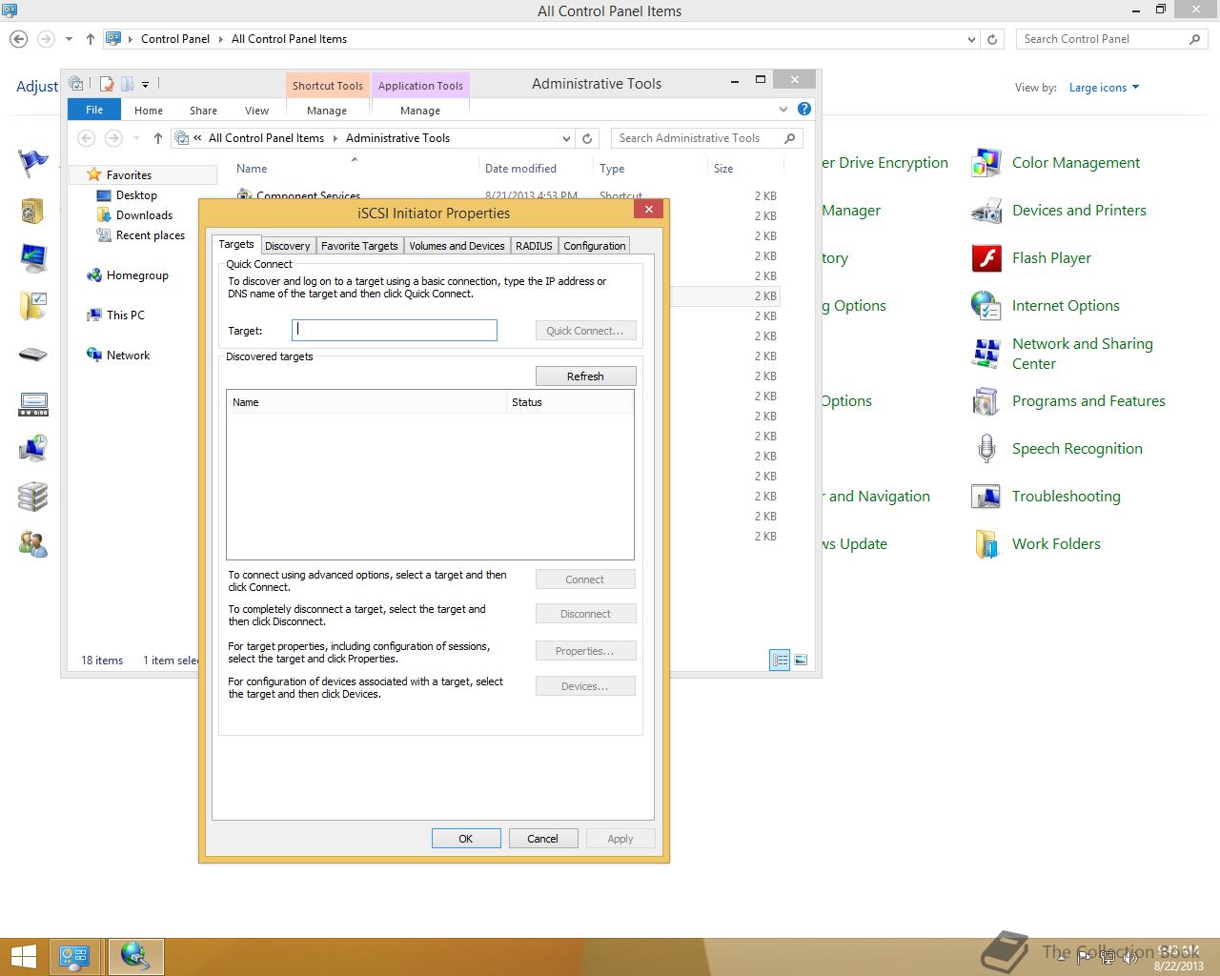Click the Refresh button in Discovered targets

click(x=585, y=376)
